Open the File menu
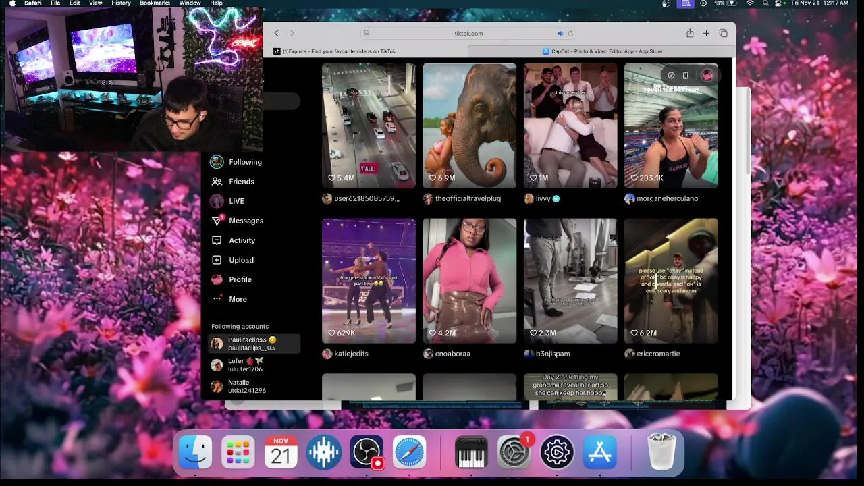The image size is (864, 486). [55, 3]
